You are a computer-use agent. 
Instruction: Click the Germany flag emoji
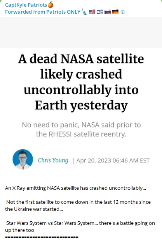[115, 12]
